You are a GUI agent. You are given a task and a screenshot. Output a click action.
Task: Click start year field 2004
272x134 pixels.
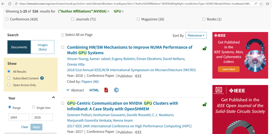(19, 117)
